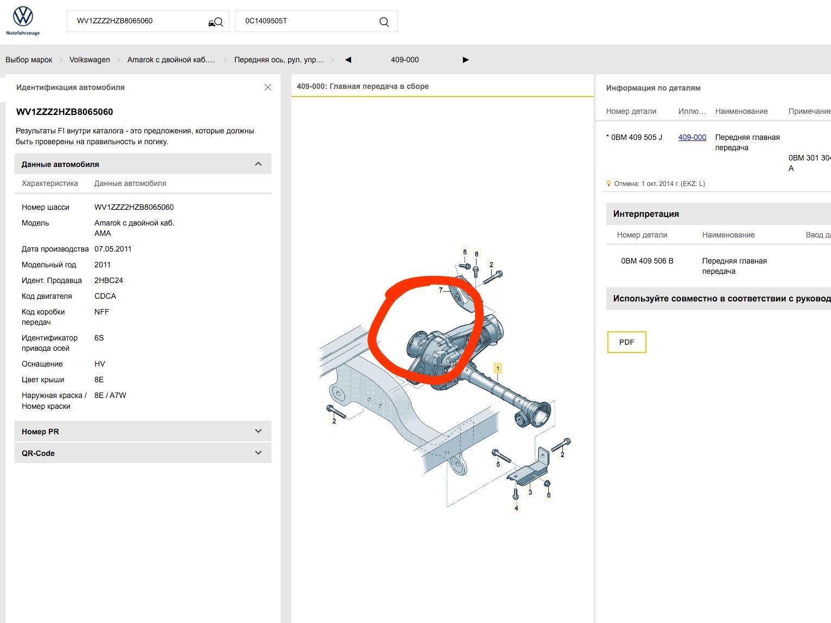Go to next illustration with right arrow
The image size is (831, 623).
(x=466, y=60)
